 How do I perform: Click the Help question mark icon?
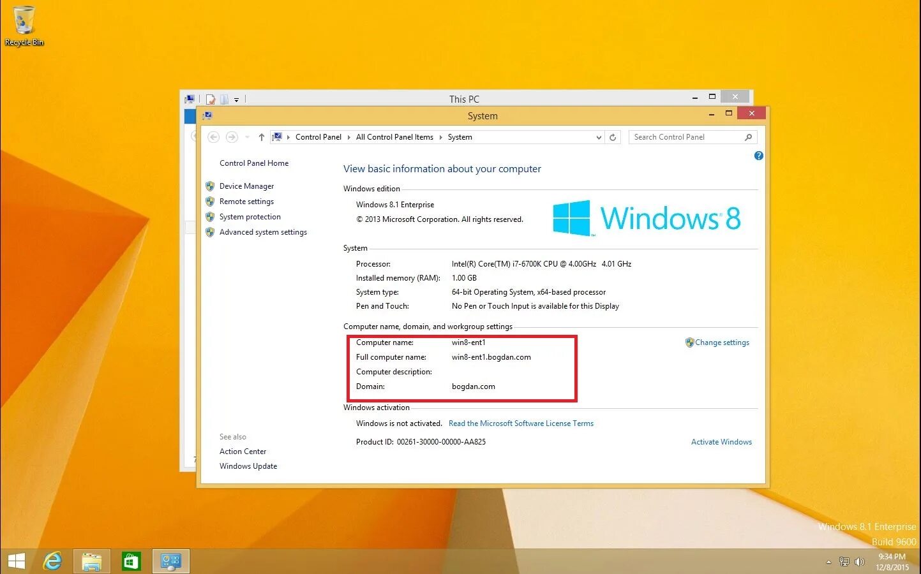point(758,155)
